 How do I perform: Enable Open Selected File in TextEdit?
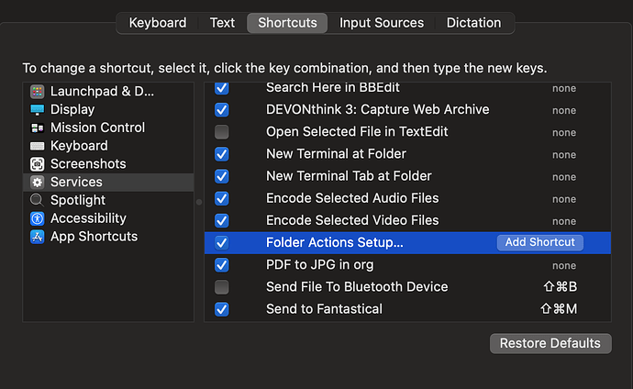pyautogui.click(x=221, y=132)
